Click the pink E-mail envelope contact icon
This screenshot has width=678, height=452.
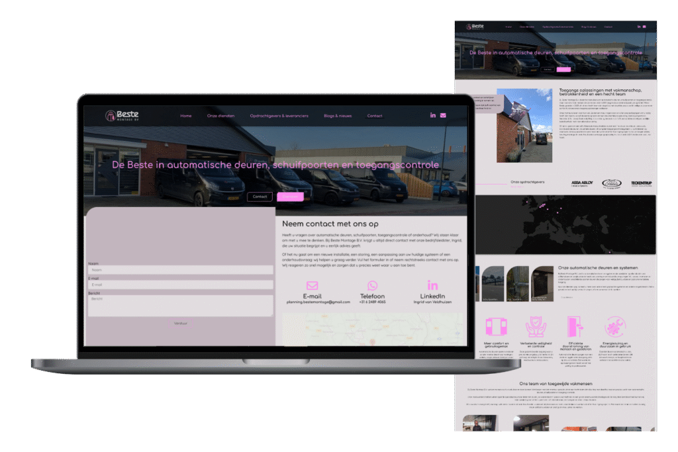click(313, 285)
